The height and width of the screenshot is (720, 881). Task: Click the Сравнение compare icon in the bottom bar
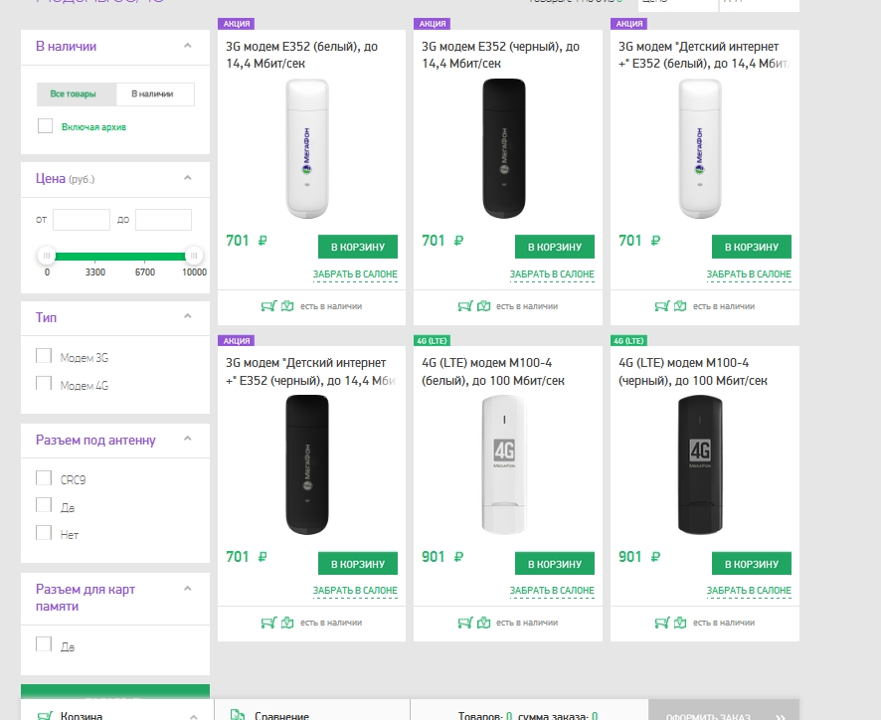[x=238, y=715]
